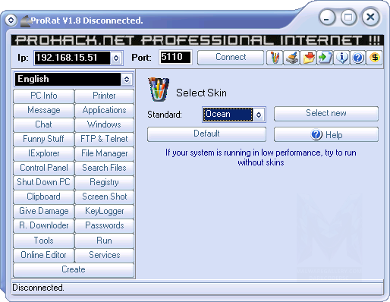Click the green-arrow document toolbar icon
The height and width of the screenshot is (302, 390).
pyautogui.click(x=325, y=58)
